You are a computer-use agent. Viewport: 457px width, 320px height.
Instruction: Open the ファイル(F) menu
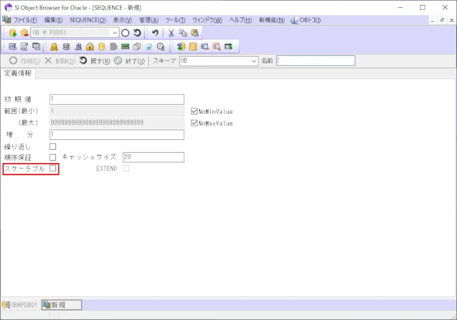[x=25, y=20]
